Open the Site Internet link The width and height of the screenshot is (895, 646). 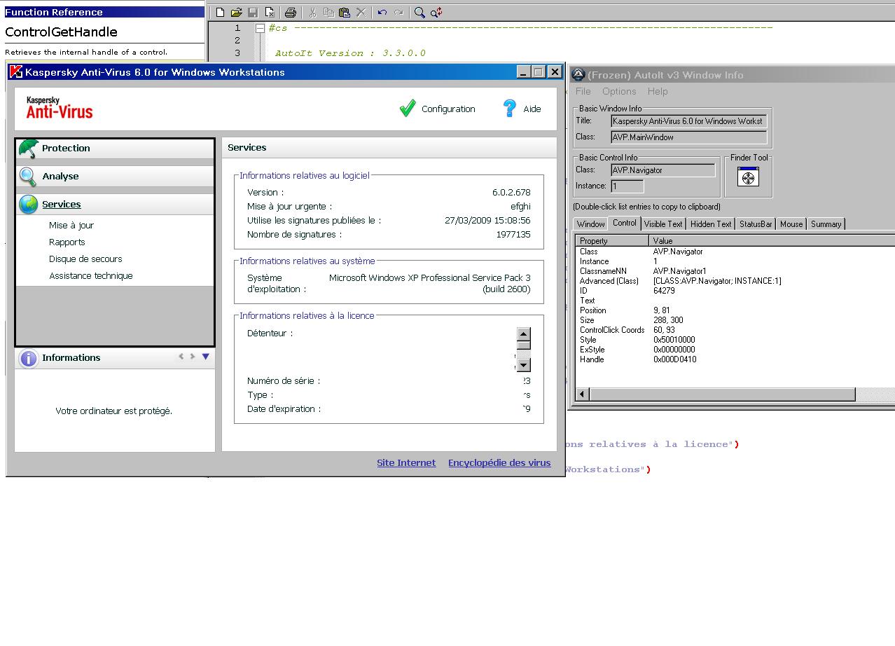[x=406, y=463]
